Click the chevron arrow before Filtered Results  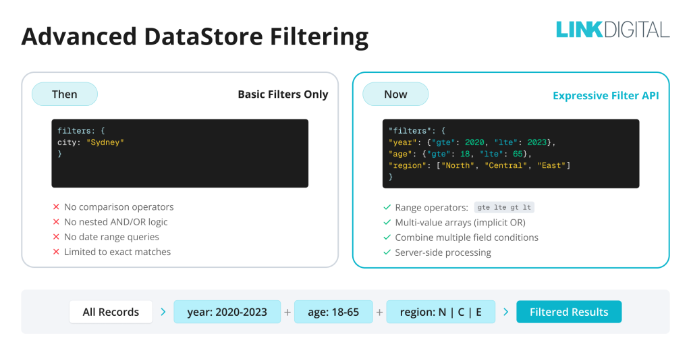click(506, 312)
